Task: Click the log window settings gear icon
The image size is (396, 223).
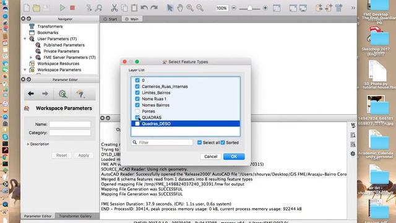Action: click(x=353, y=154)
